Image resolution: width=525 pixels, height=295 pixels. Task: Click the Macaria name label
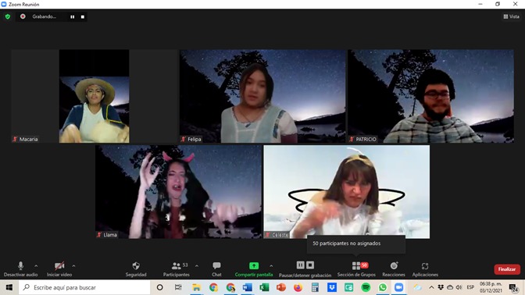click(28, 139)
